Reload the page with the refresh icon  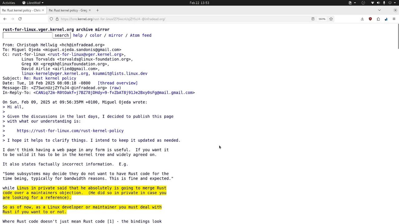click(20, 19)
